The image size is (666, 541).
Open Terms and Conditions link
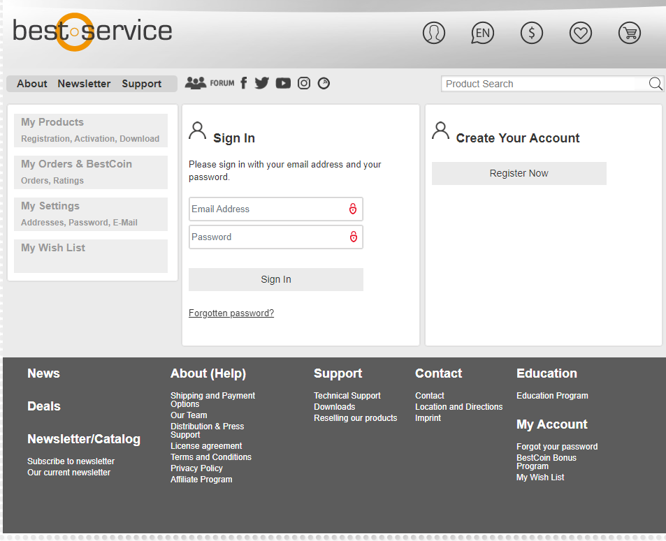[210, 457]
